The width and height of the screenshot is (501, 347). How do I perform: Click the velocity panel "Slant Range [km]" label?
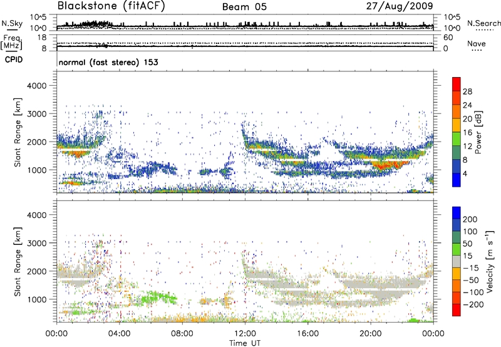[18, 262]
